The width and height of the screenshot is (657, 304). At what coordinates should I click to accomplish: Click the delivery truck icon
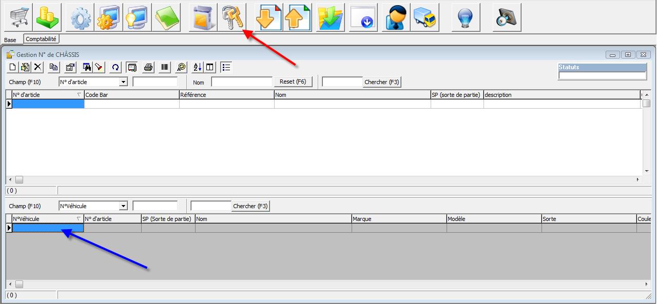[424, 17]
